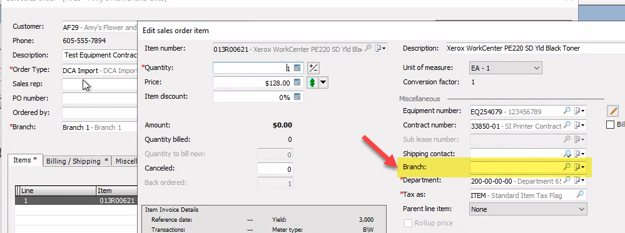Switch to the Billing / Shipping tab
625x233 pixels.
click(x=78, y=161)
